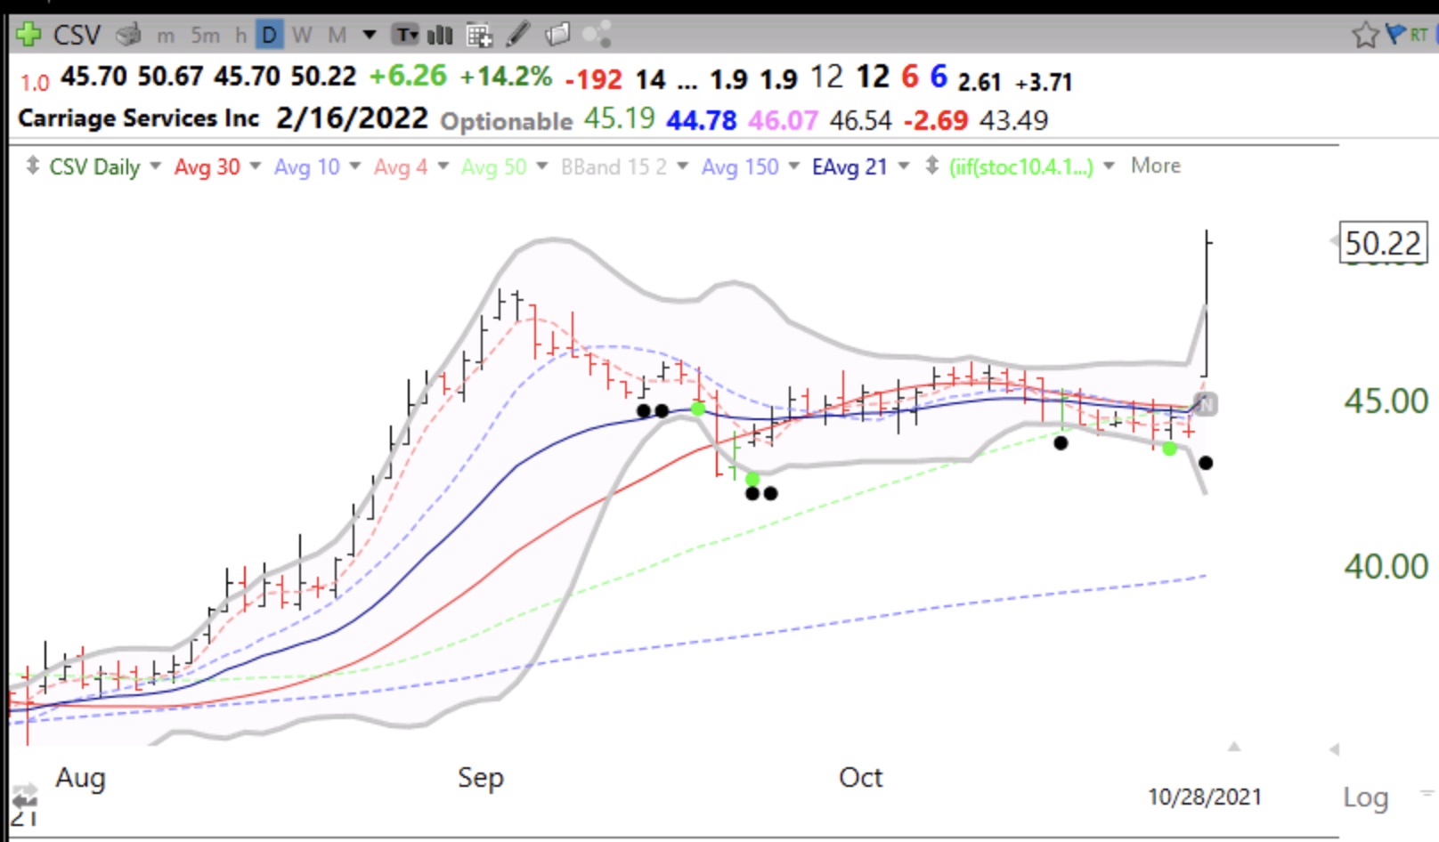Screen dimensions: 1439x842
Task: Open the chart template T dropdown icon
Action: pos(407,35)
